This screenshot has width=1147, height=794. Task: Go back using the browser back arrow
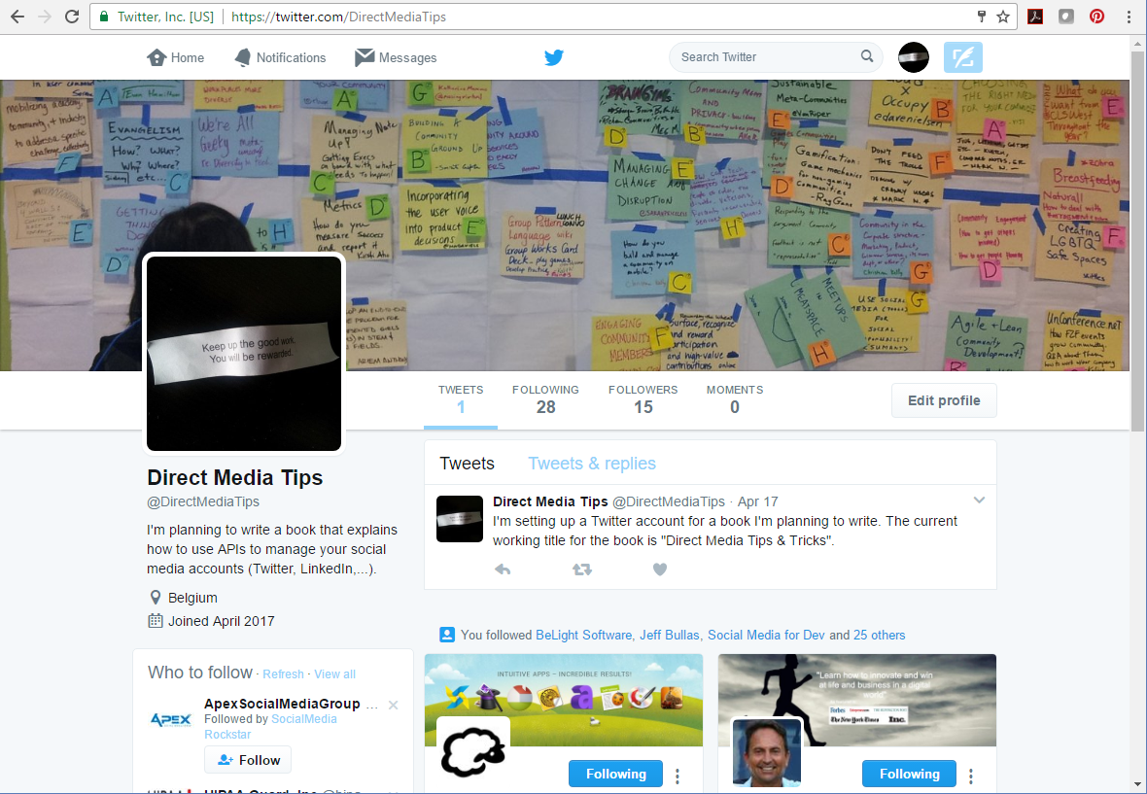coord(17,17)
